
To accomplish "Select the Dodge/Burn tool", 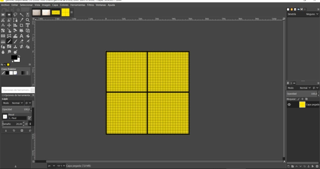I will [15, 52].
